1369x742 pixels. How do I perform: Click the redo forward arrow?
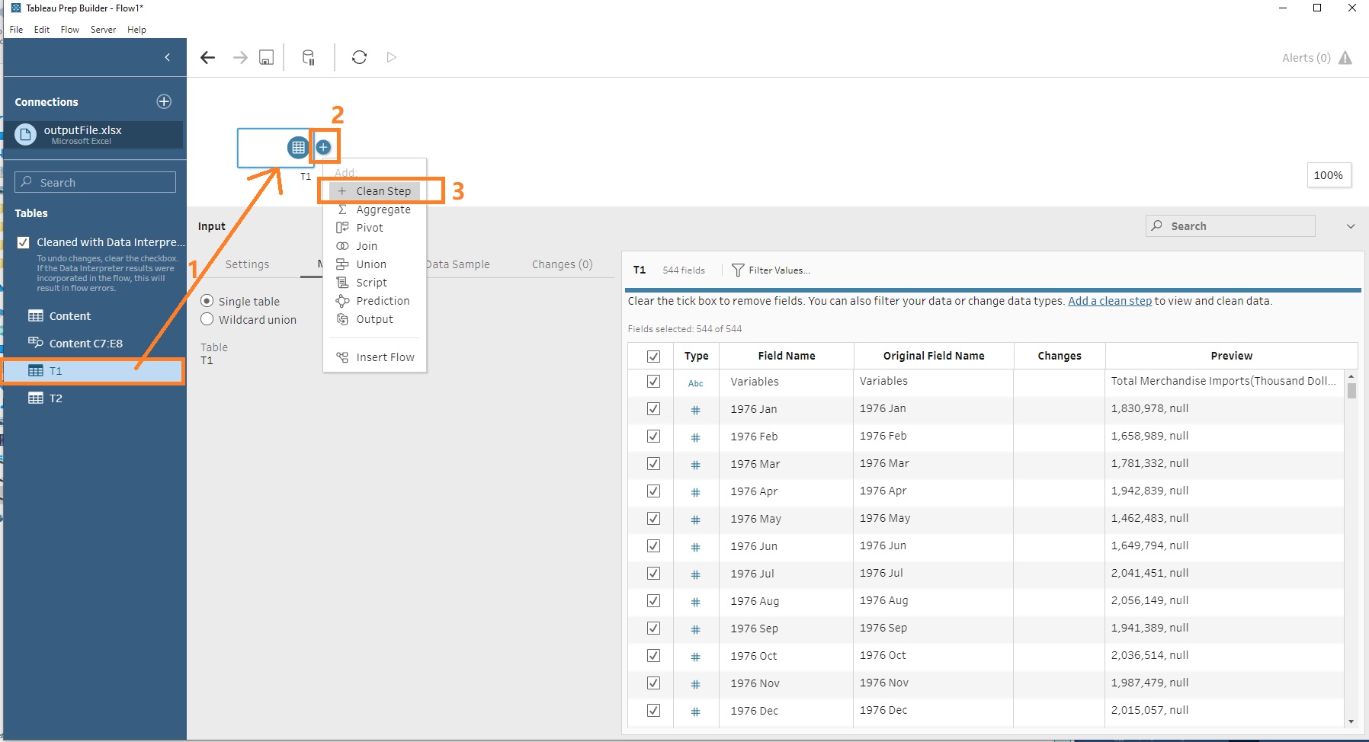(x=240, y=57)
